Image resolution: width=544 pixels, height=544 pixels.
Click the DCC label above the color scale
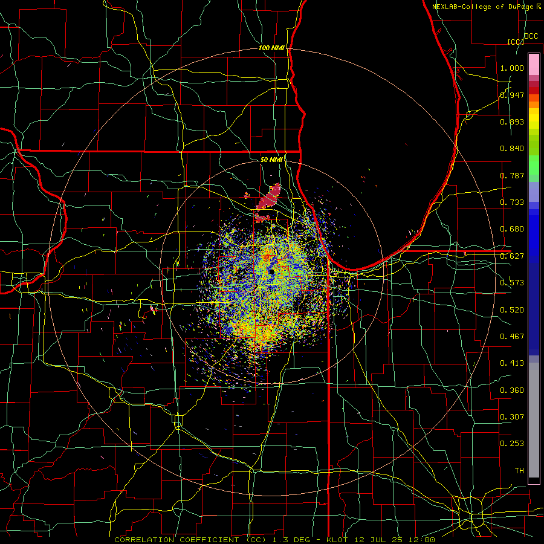click(x=531, y=36)
